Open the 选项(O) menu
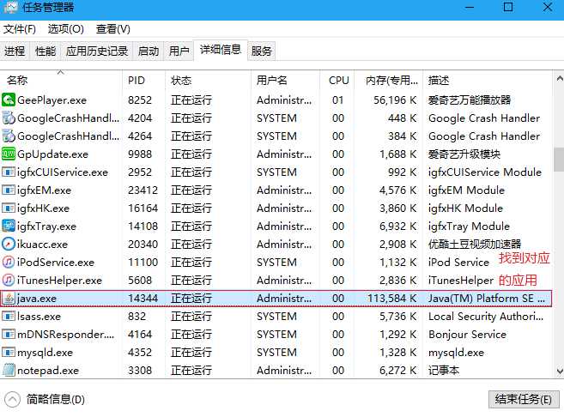The height and width of the screenshot is (417, 564). click(x=66, y=29)
